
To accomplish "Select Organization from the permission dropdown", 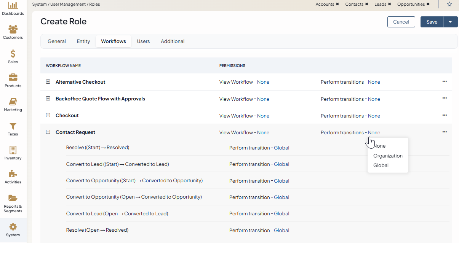I will (388, 156).
